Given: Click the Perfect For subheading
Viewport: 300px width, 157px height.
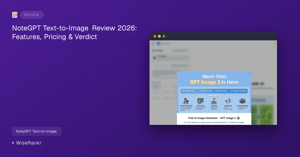Looking at the screenshot, I should click(x=214, y=96).
